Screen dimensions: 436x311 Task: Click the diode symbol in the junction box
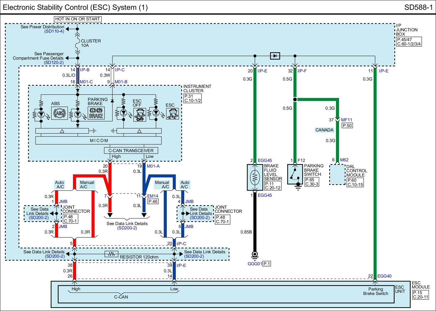pyautogui.click(x=275, y=56)
